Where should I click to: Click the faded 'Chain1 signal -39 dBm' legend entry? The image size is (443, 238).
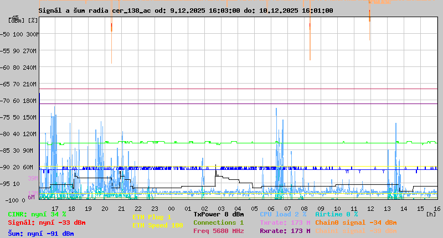[356, 231]
